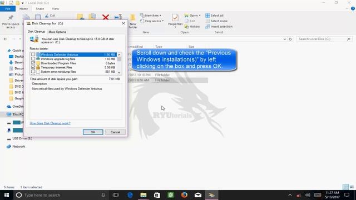
Task: Click the Properties checkmark icon
Action: (175, 18)
